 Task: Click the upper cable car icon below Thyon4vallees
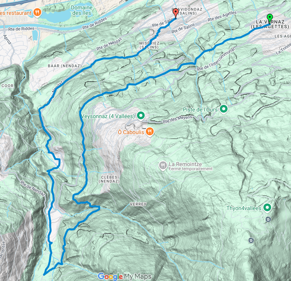(x=268, y=219)
